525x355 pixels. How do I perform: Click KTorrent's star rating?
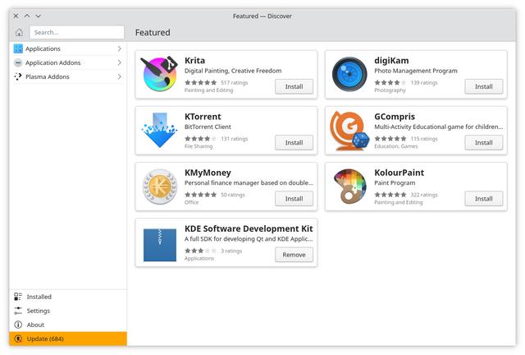(200, 139)
